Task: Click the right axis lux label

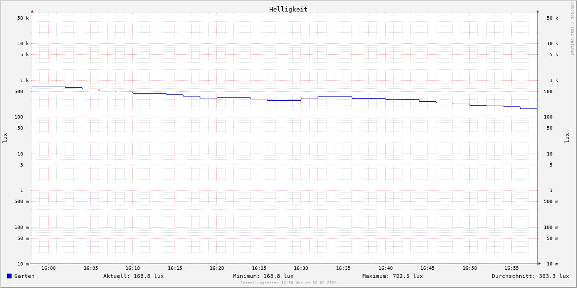Action: [567, 138]
